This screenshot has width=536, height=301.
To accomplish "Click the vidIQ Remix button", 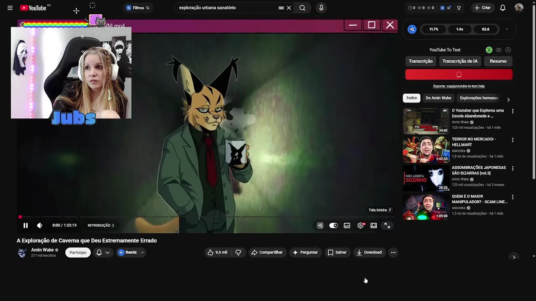I will click(128, 253).
